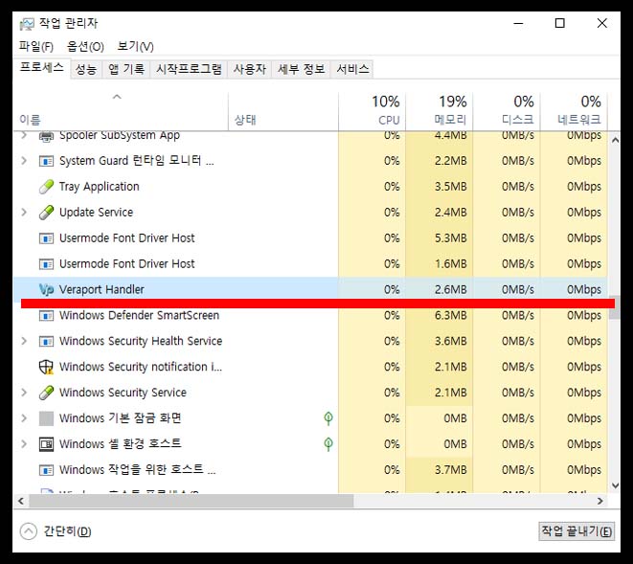The image size is (633, 564).
Task: Click the vertical scrollbar up arrow
Action: 615,141
